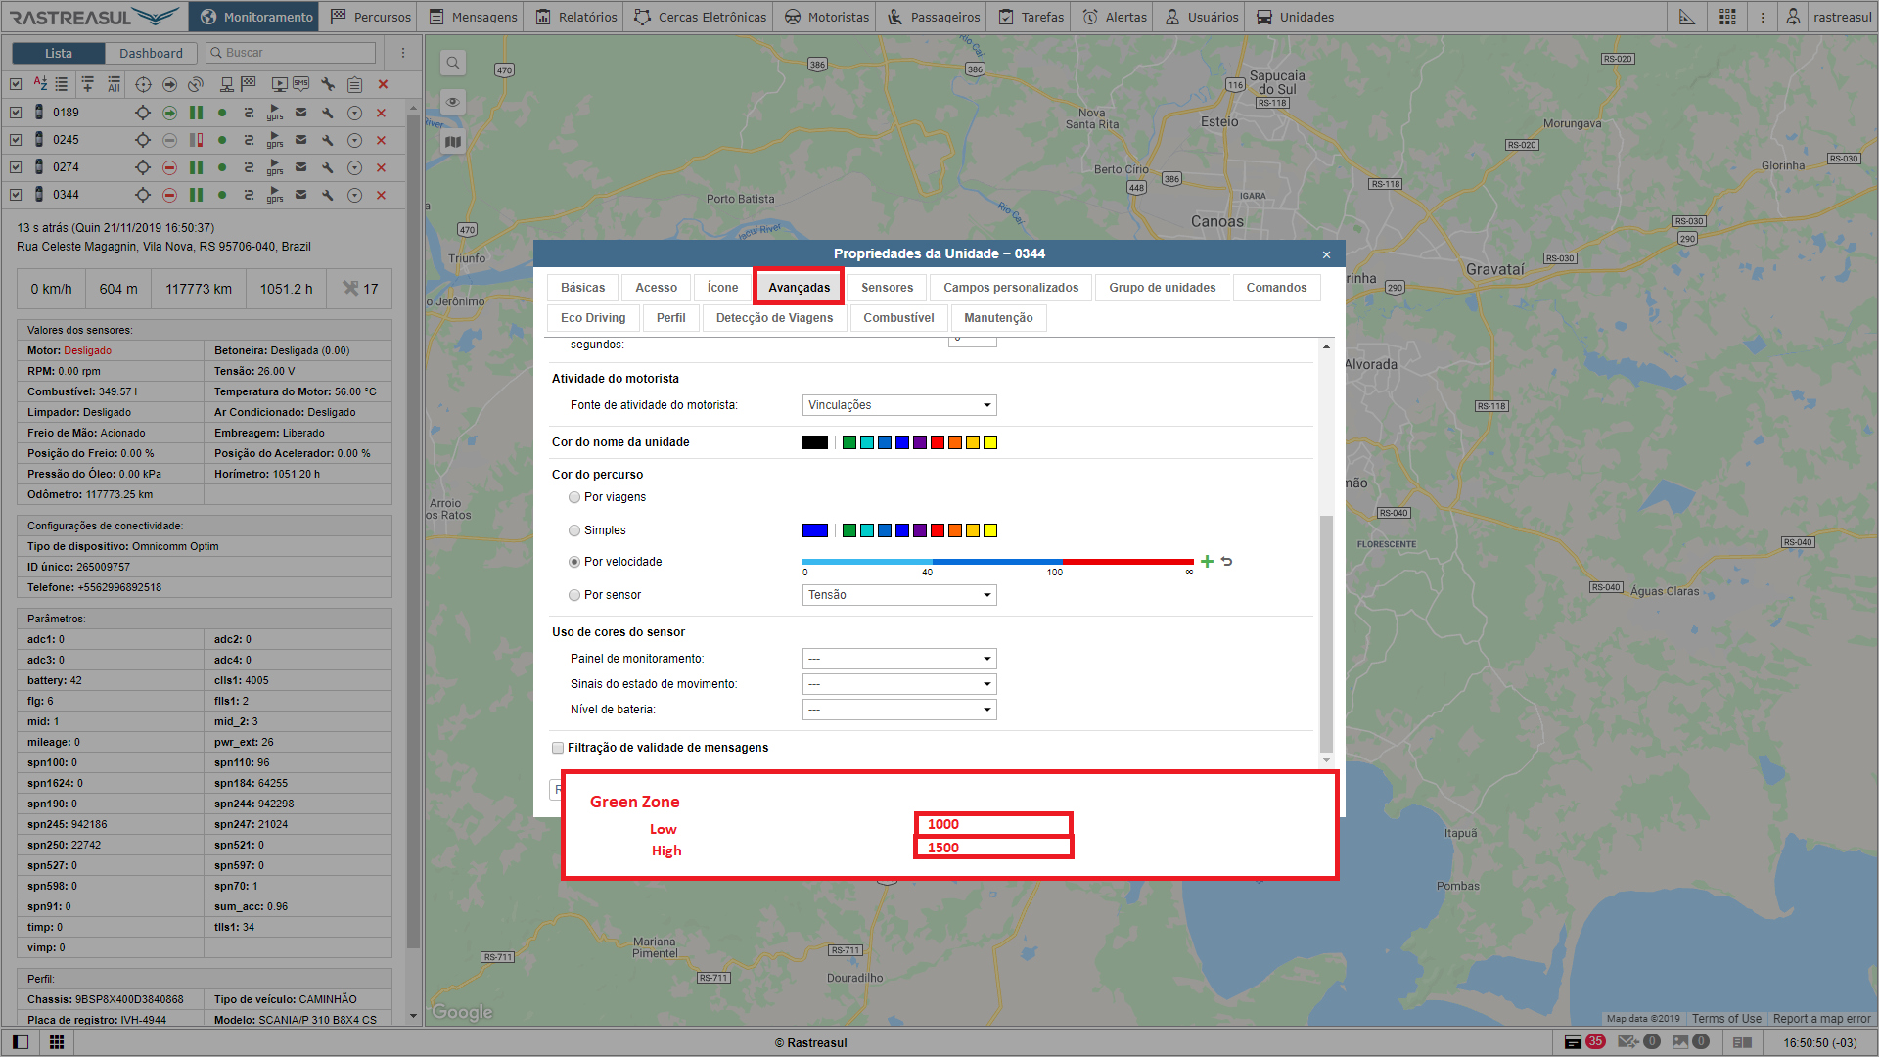The width and height of the screenshot is (1879, 1057).
Task: Click the crosshair locate icon for unit 0245
Action: click(x=143, y=140)
